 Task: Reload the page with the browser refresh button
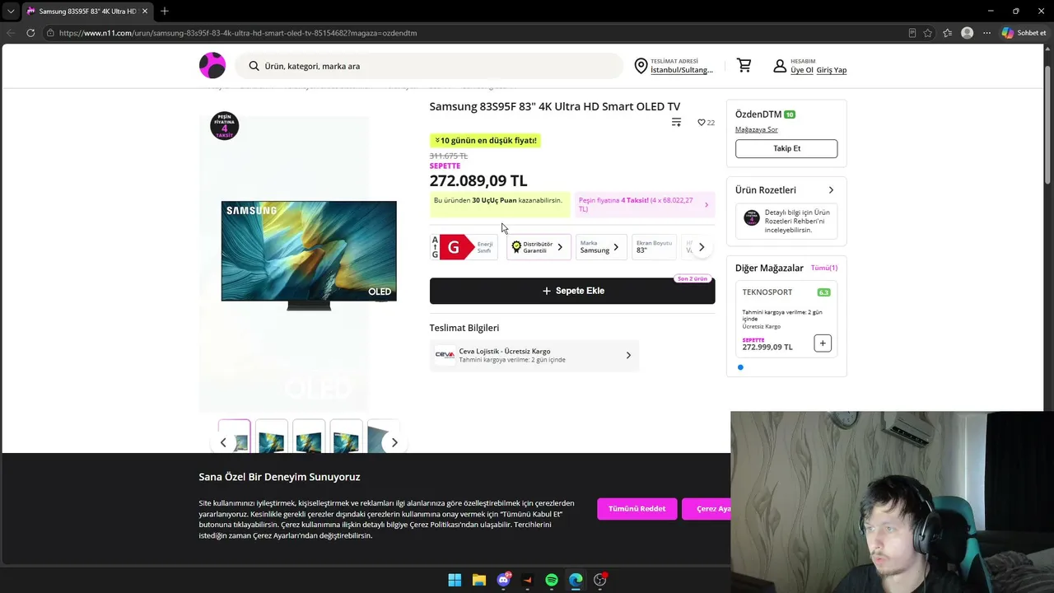point(30,33)
